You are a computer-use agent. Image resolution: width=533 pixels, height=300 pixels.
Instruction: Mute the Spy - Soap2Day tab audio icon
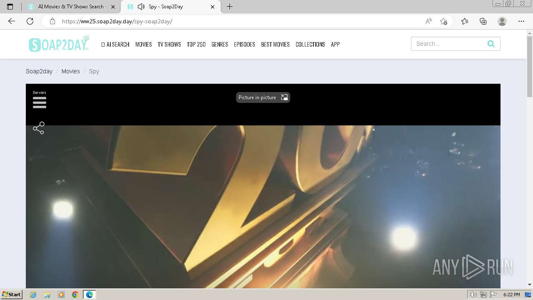coord(141,7)
